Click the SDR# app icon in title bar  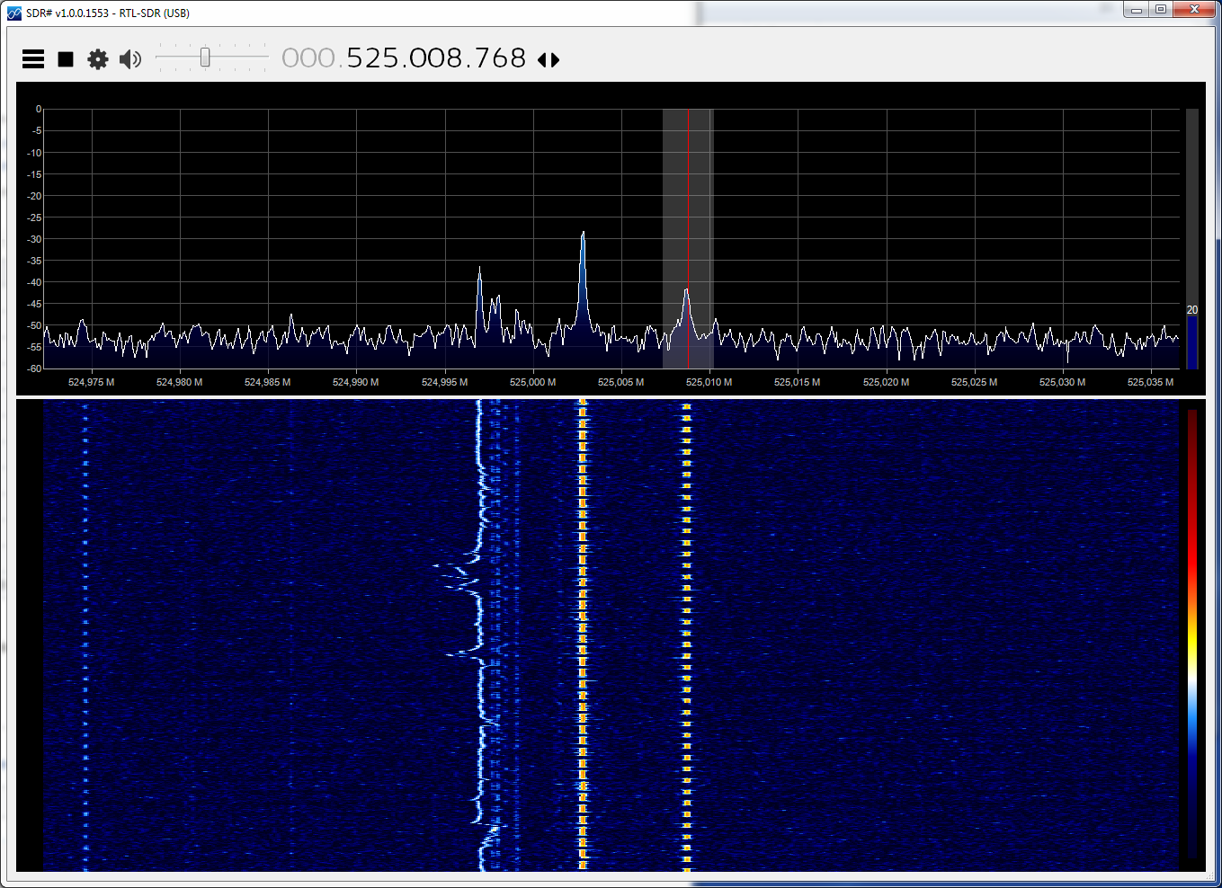pyautogui.click(x=13, y=13)
